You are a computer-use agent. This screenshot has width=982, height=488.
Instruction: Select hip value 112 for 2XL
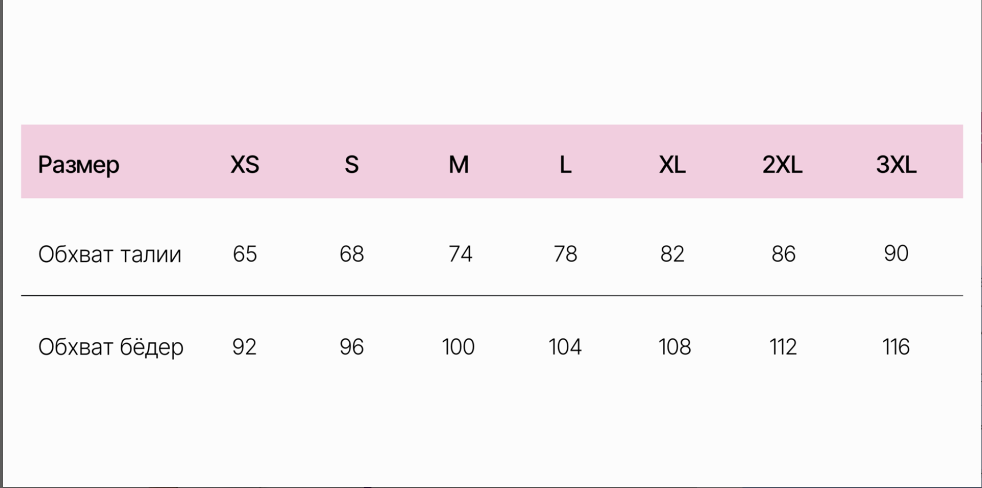coord(783,347)
